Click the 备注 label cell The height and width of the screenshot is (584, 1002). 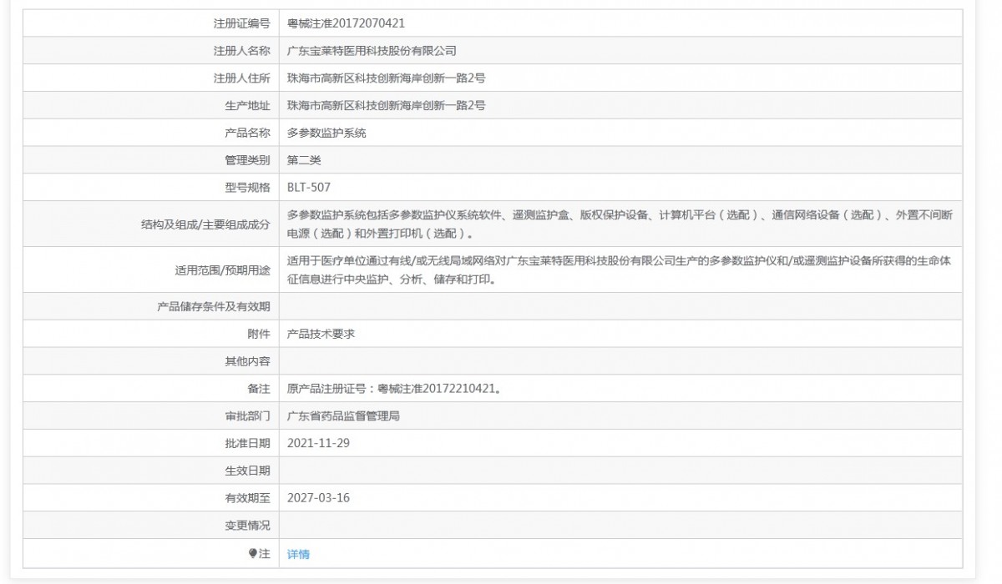tap(150, 389)
